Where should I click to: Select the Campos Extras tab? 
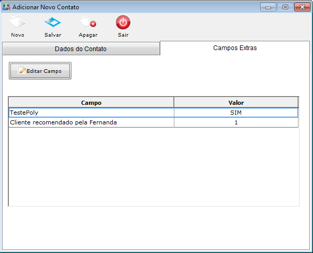click(x=235, y=48)
